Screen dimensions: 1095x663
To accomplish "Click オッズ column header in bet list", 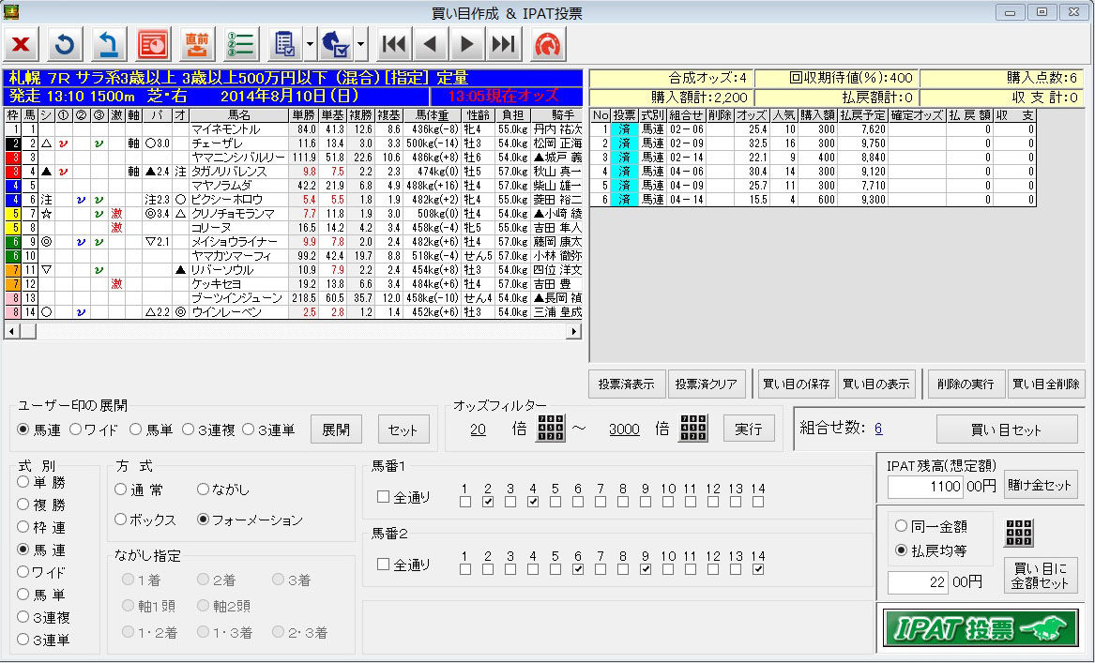I will (752, 115).
